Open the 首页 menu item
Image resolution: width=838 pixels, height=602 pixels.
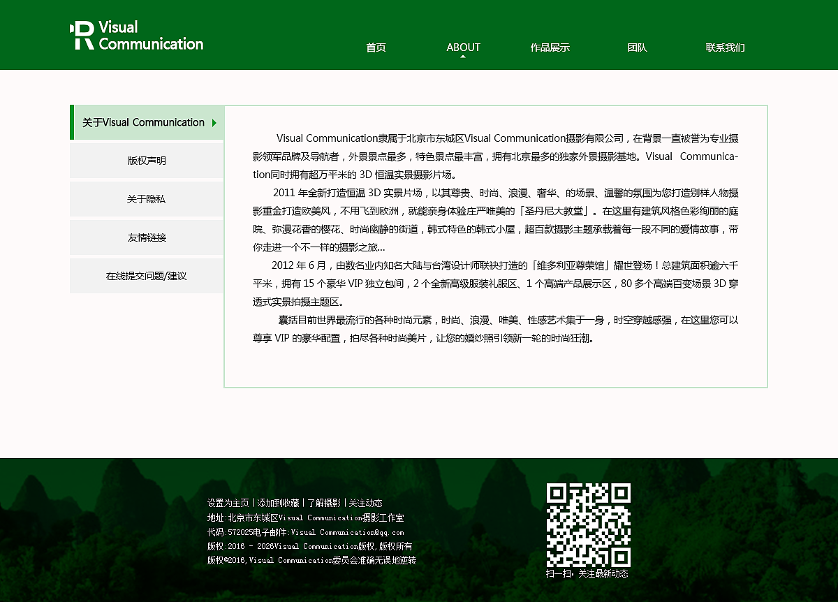click(376, 47)
